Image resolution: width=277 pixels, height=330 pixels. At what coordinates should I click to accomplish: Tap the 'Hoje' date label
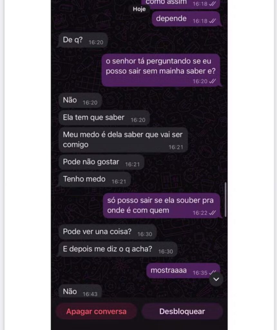click(x=139, y=9)
